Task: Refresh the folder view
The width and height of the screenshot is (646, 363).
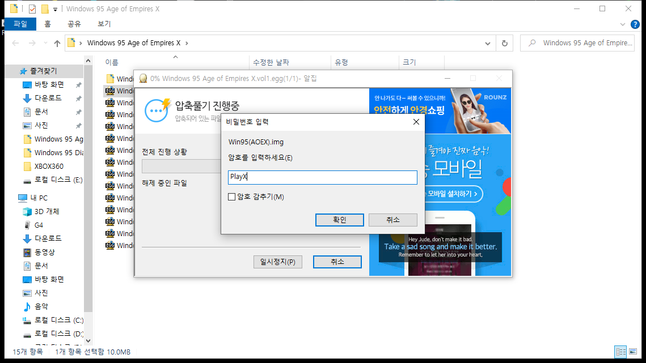Action: (505, 43)
